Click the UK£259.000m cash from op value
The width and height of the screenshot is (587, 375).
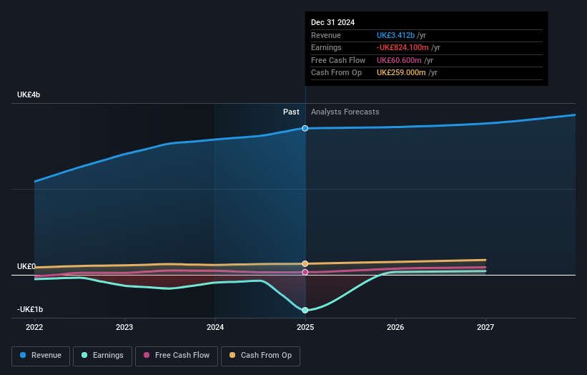(401, 73)
